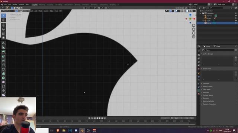Open Render properties tab icon

point(199,55)
